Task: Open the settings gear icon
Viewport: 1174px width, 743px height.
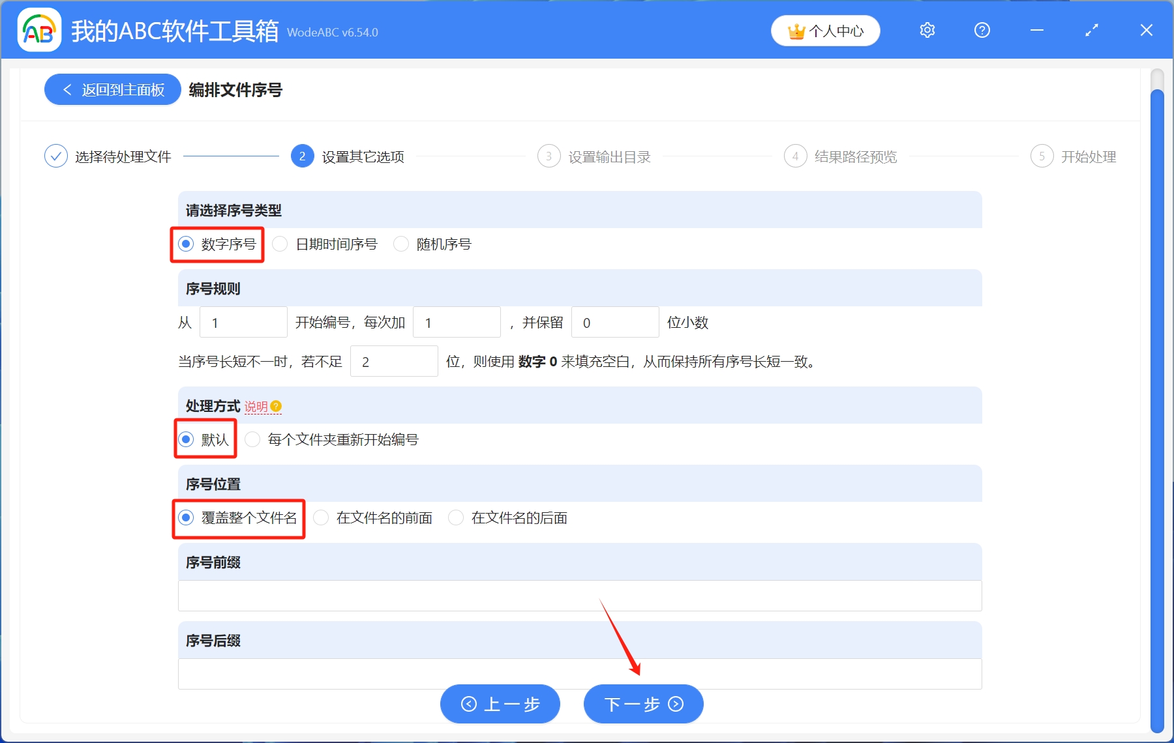Action: tap(927, 30)
